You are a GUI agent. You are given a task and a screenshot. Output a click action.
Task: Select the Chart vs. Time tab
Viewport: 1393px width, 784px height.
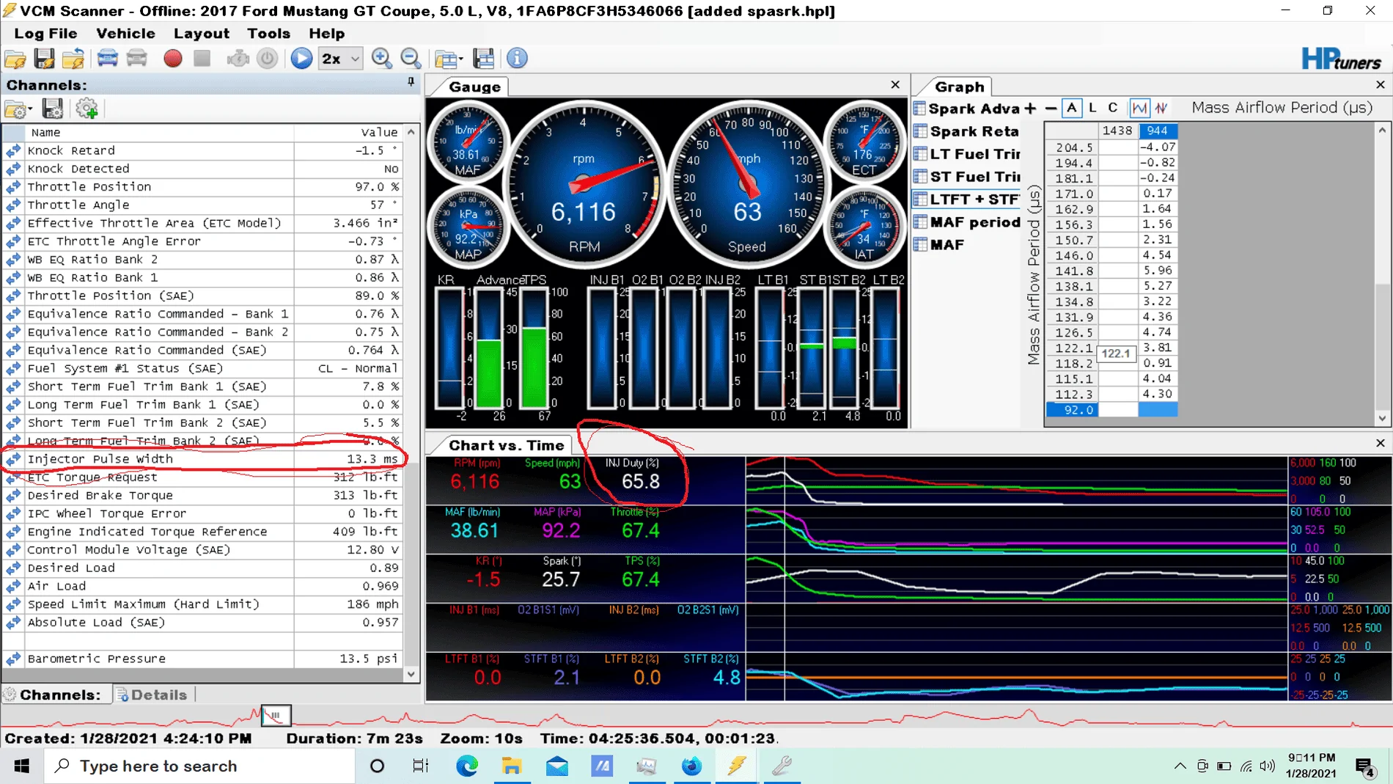pyautogui.click(x=506, y=445)
